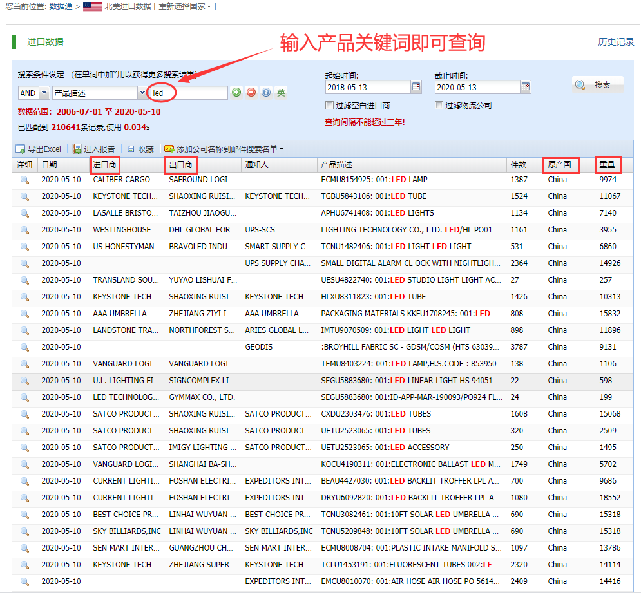The height and width of the screenshot is (595, 641).
Task: View details magnifier for AAA UMBRELLA row
Action: pos(25,314)
